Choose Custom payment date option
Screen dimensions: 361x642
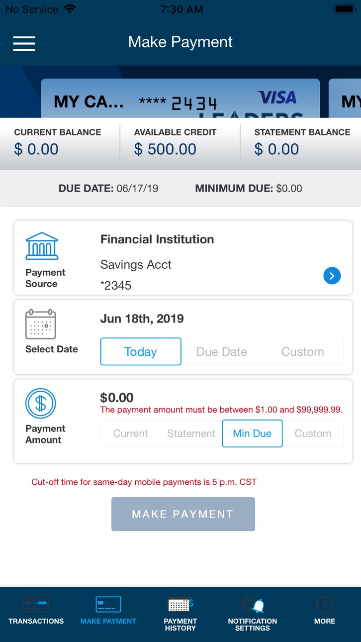(302, 351)
